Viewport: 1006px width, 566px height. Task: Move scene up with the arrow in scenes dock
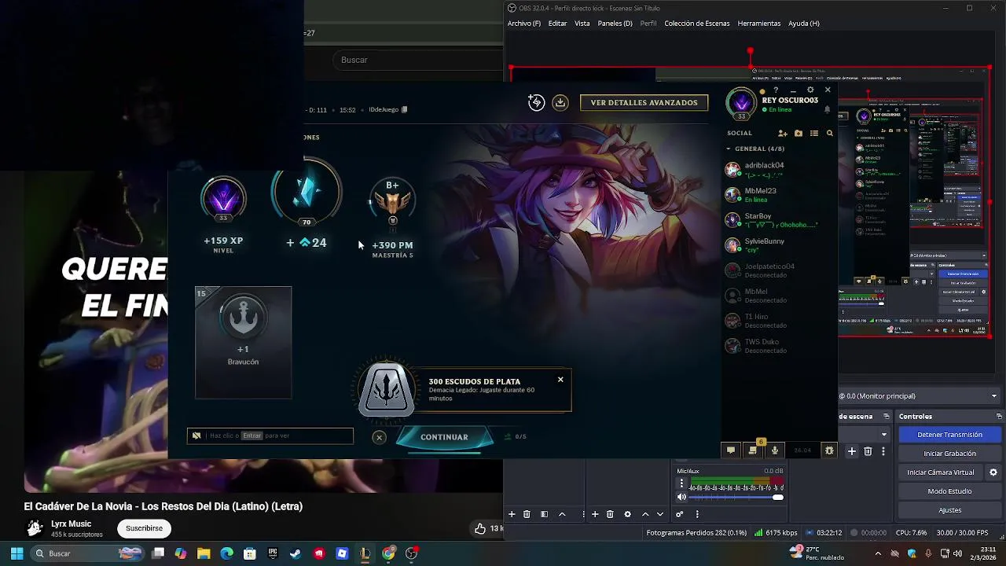point(562,514)
